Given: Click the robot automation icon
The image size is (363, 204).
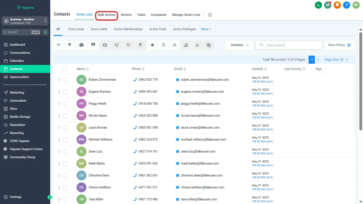Looking at the screenshot, I should (x=81, y=45).
